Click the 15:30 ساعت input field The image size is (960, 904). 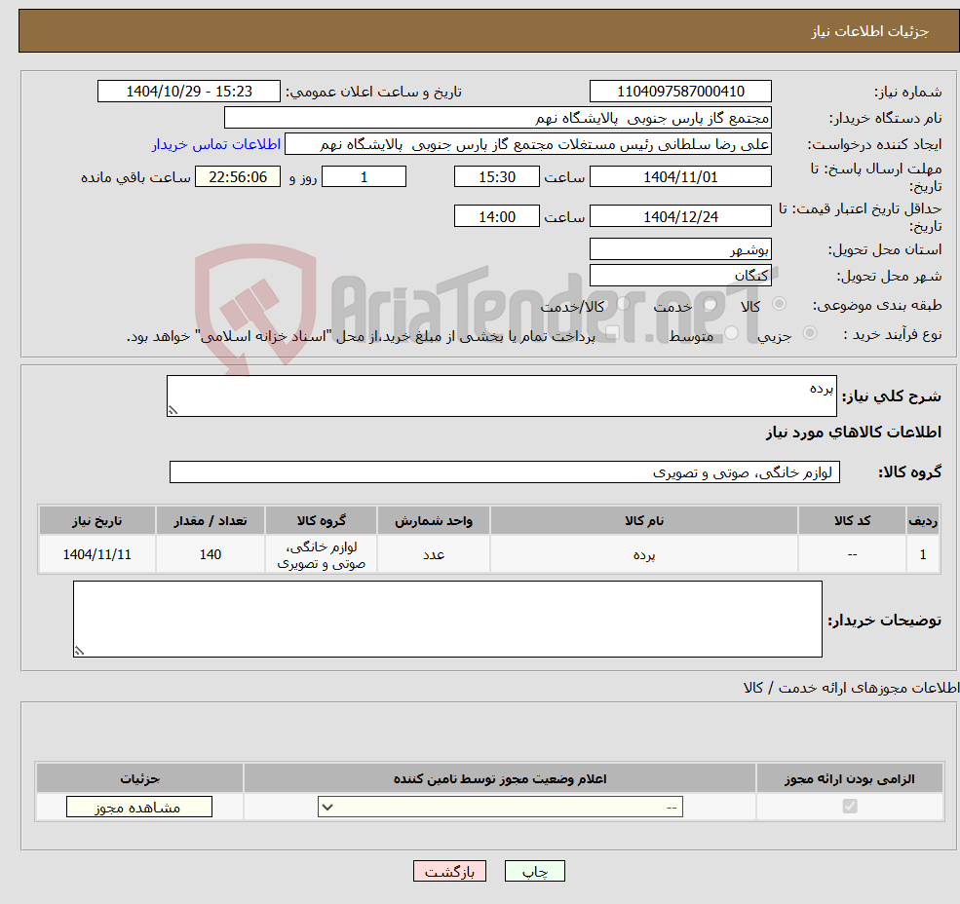pyautogui.click(x=497, y=176)
